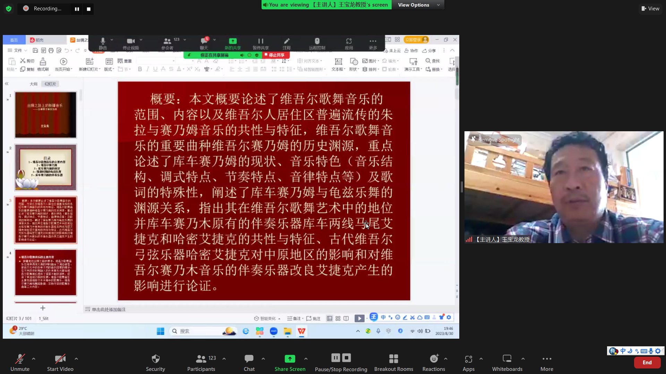
Task: Switch to slide sorter grid view
Action: (338, 318)
